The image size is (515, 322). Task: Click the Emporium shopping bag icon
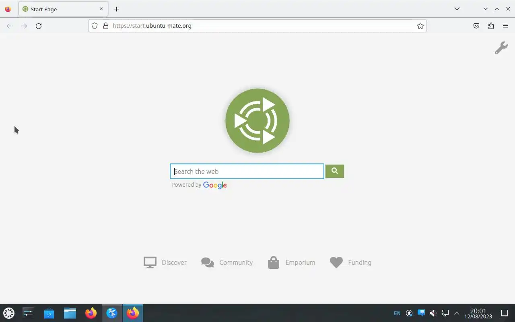point(274,262)
